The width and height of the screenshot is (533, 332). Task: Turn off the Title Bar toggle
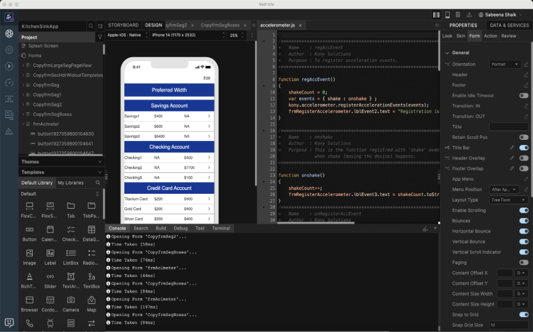pos(523,148)
